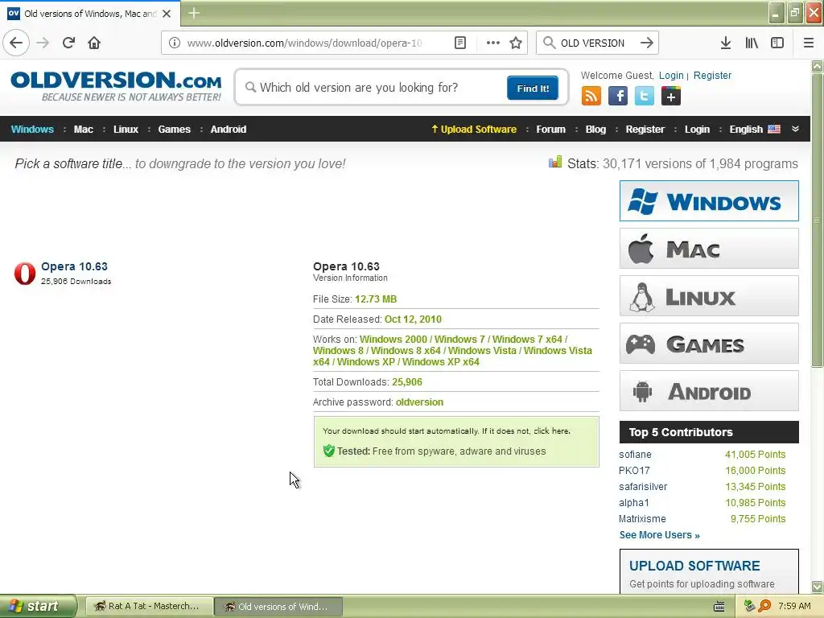Toggle the sidebar icon in toolbar
Image resolution: width=824 pixels, height=618 pixels.
tap(777, 43)
